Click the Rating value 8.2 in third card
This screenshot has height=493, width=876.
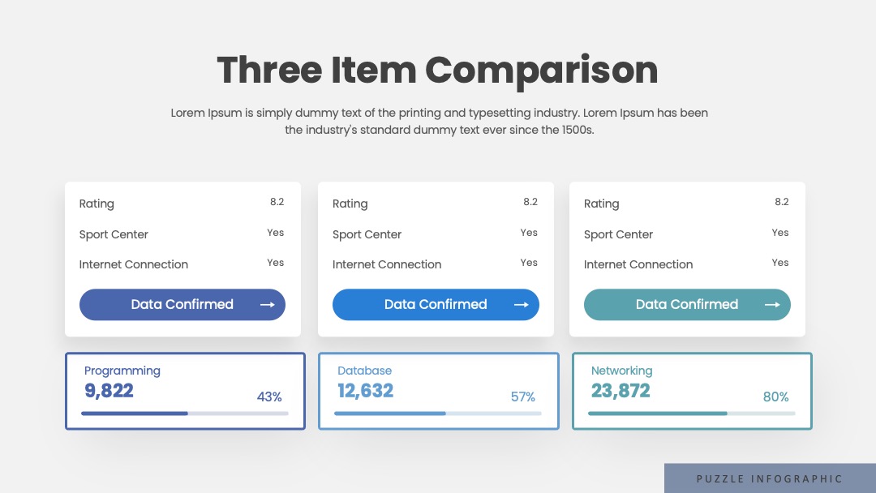(x=782, y=202)
